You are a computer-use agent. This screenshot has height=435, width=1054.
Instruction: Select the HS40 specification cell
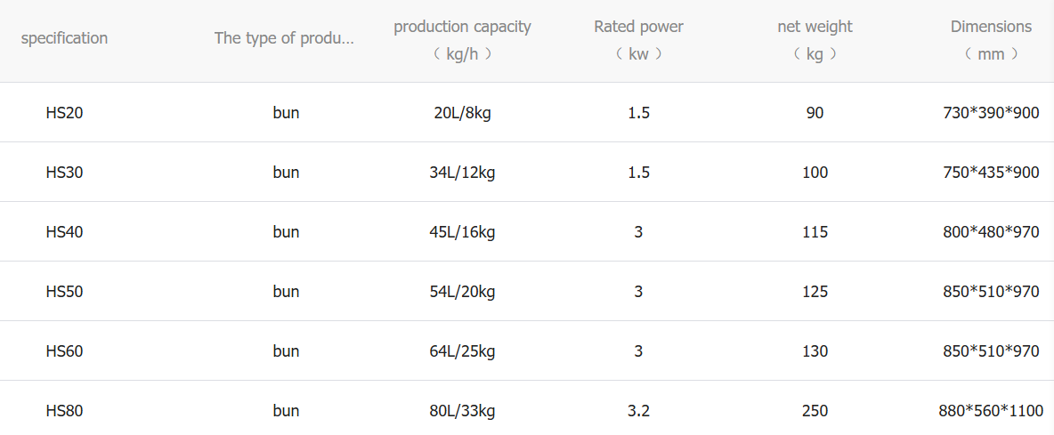[x=64, y=232]
